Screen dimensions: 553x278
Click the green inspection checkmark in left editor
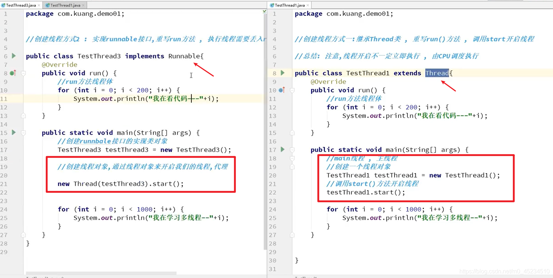click(264, 12)
